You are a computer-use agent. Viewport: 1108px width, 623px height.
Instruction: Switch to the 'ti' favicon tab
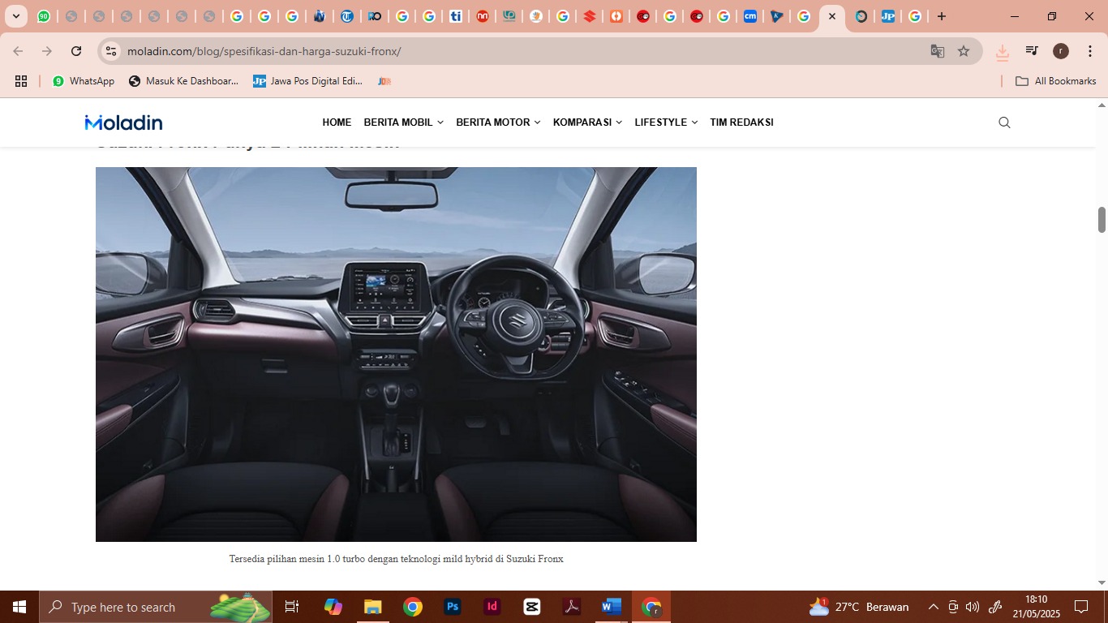tap(456, 16)
